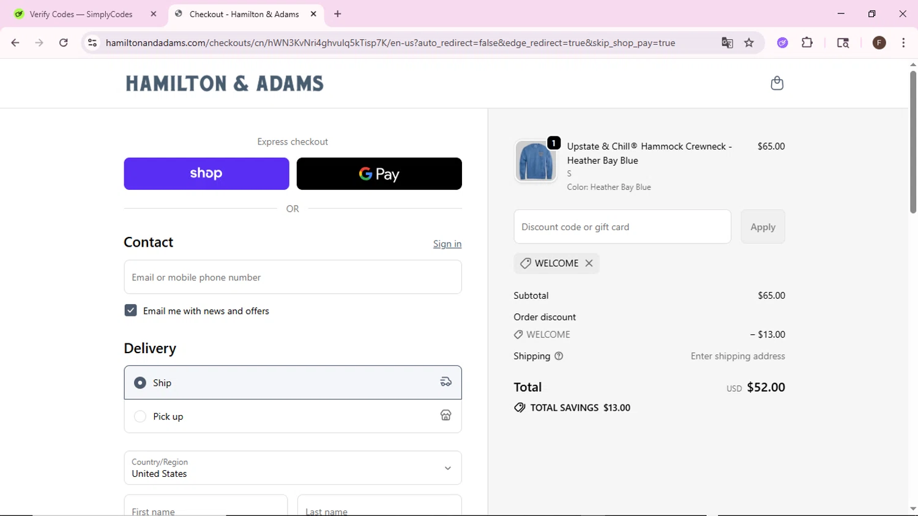Click the Discount code or gift card field

tap(622, 226)
